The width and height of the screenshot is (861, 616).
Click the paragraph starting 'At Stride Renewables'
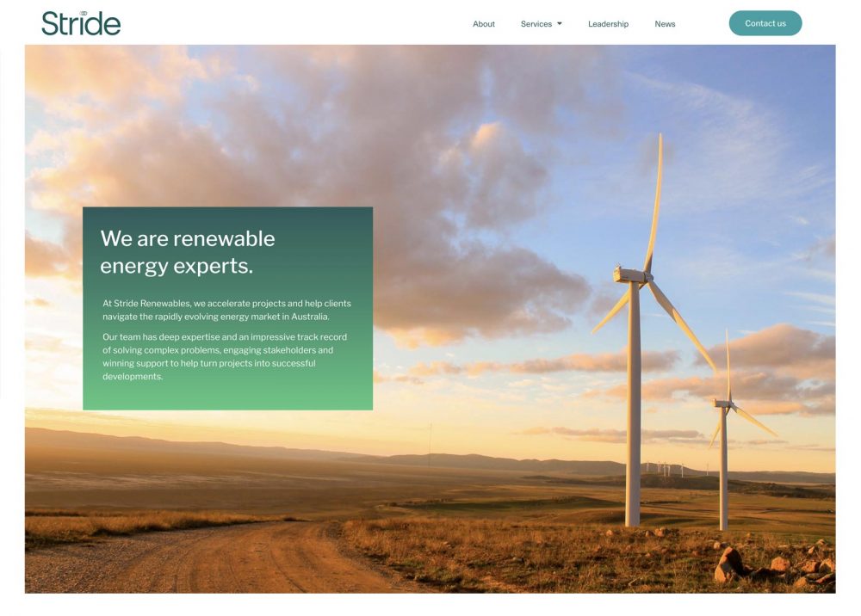(x=226, y=310)
